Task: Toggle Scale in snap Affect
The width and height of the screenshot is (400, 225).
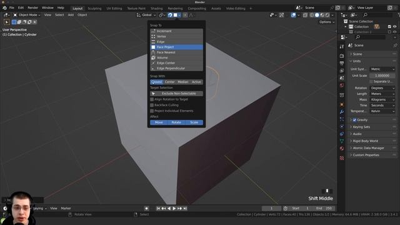Action: [194, 122]
